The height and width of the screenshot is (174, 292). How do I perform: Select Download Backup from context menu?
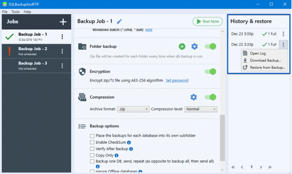[265, 60]
